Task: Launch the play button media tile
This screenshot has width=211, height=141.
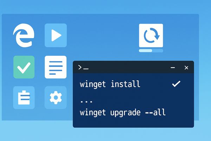Action: [56, 35]
